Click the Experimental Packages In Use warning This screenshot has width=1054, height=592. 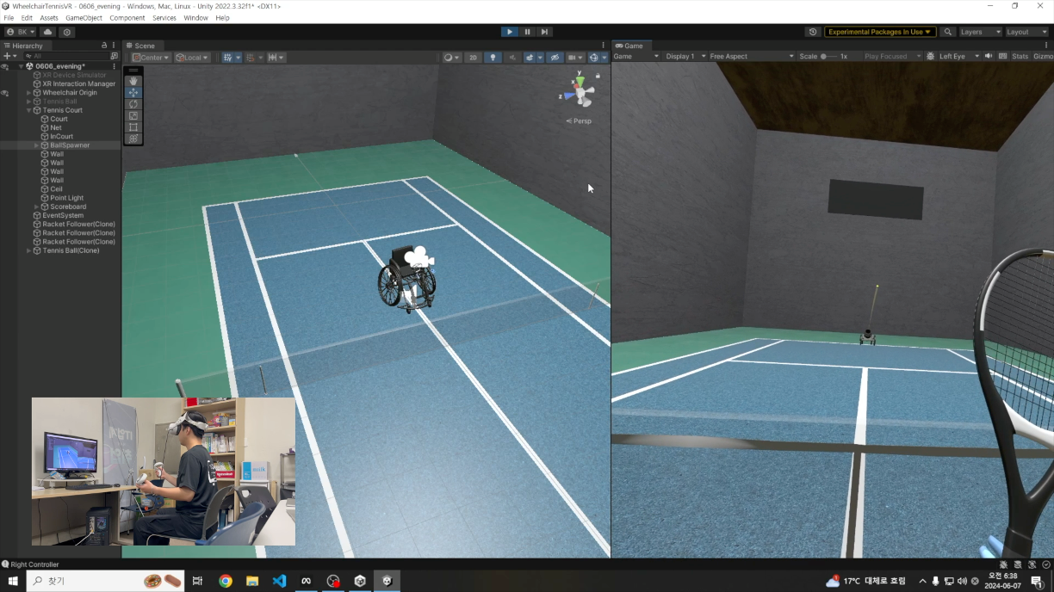pos(879,32)
